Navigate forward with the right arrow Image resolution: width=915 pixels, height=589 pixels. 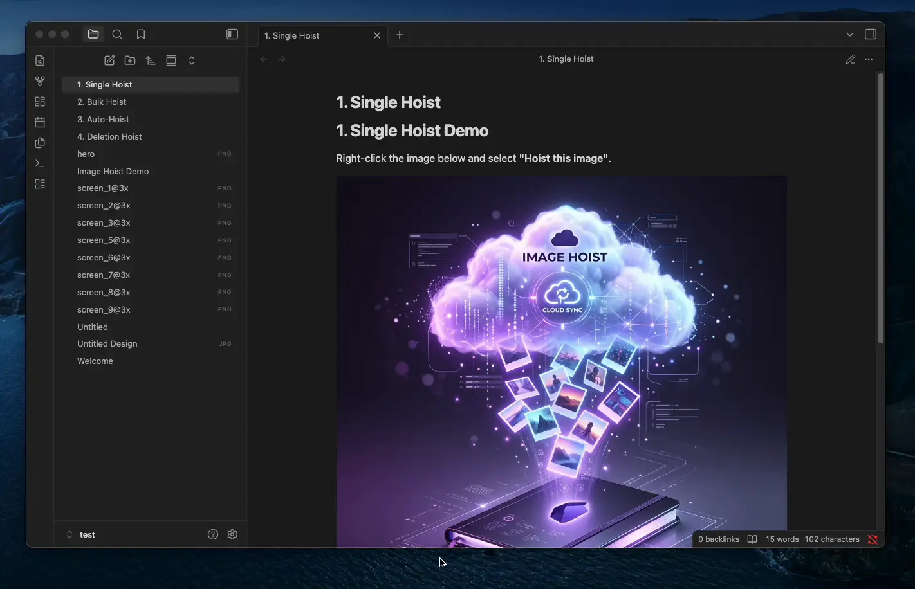click(x=282, y=59)
